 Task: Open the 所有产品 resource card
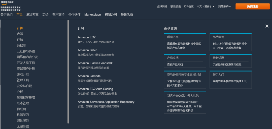point(185,42)
